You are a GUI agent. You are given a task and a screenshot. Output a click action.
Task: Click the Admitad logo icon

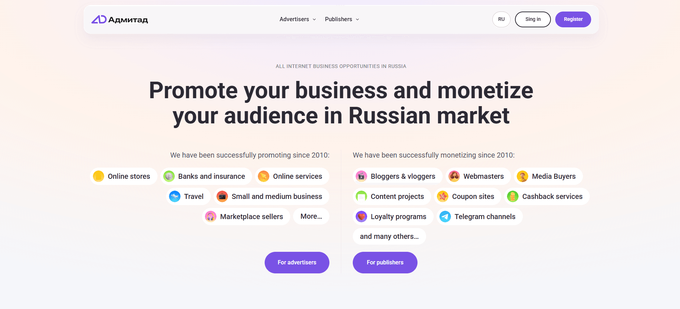pos(99,19)
